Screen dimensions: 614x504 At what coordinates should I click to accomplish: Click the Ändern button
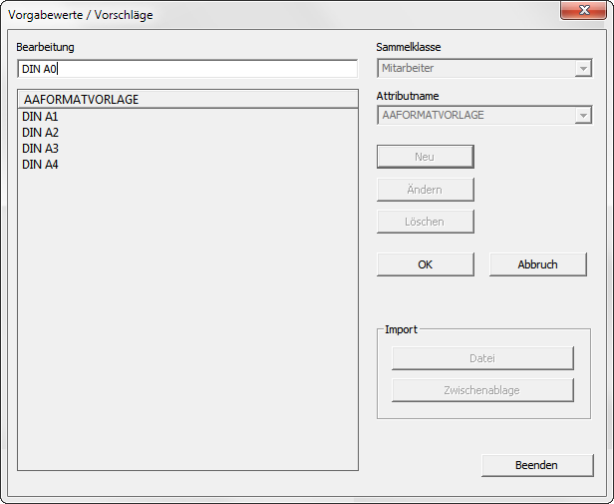[425, 190]
